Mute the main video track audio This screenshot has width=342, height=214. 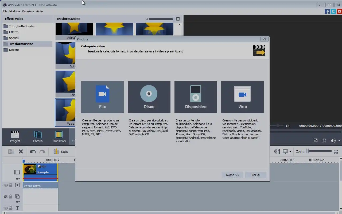pos(18,178)
